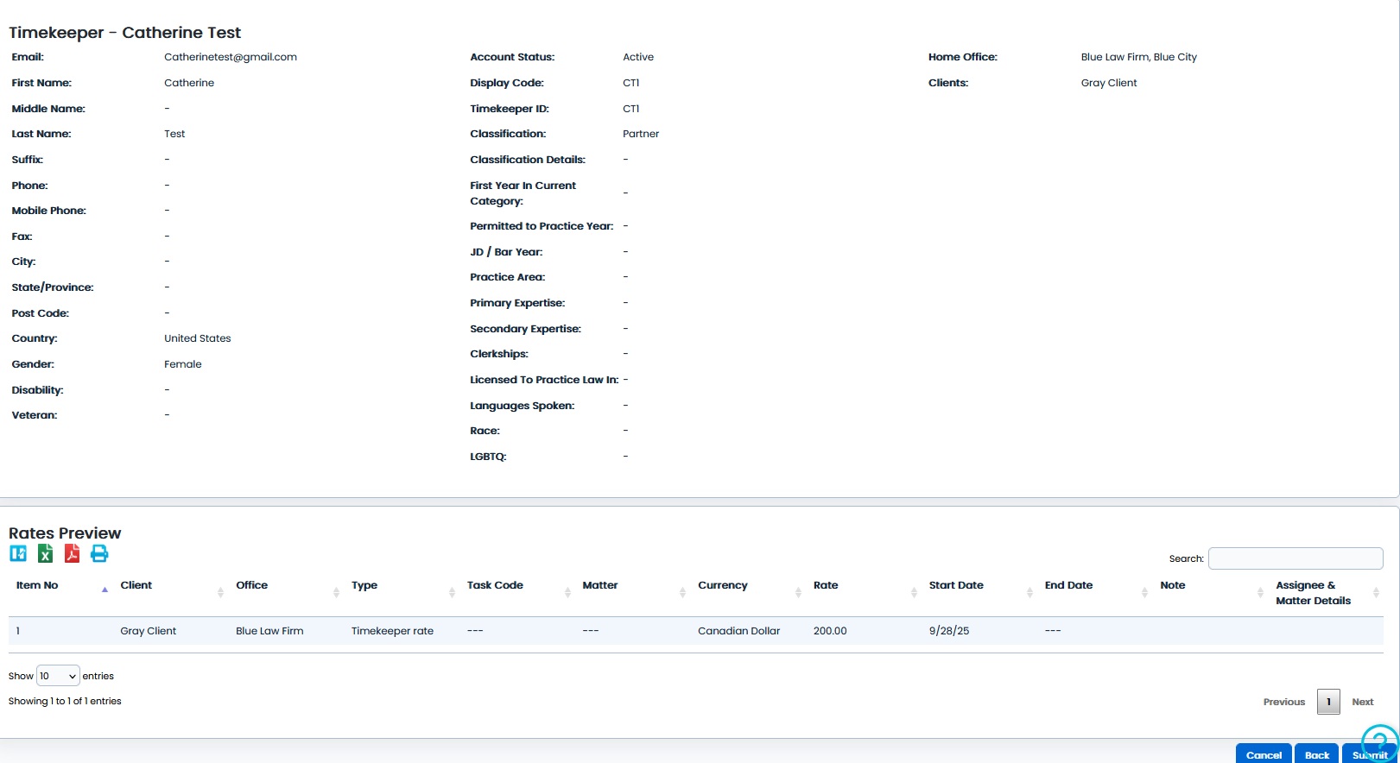Sort by Item No column arrow
Screen dimensions: 1400x763
[105, 590]
